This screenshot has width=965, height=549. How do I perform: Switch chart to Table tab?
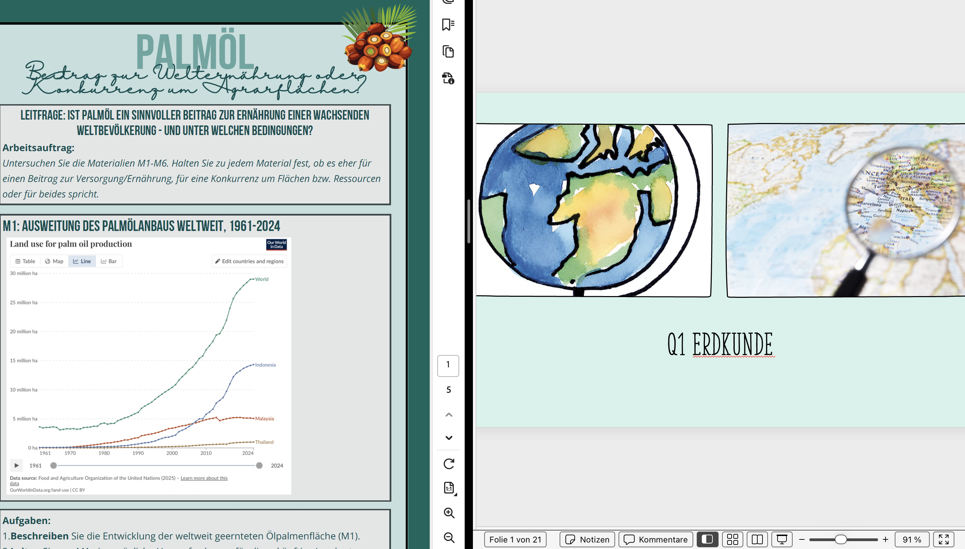coord(25,261)
